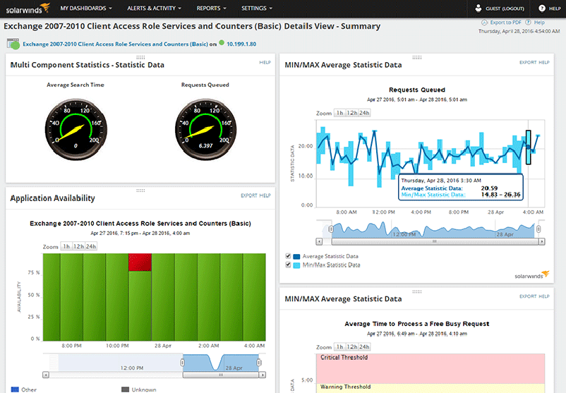Screen dimensions: 566x393
Task: Click the gray Unknown legend swatch
Action: pyautogui.click(x=125, y=389)
